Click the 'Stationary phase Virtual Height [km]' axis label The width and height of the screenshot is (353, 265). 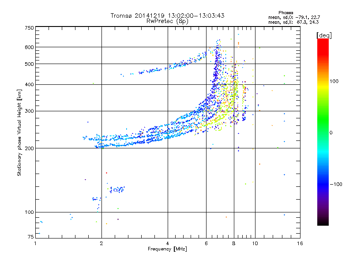point(19,133)
